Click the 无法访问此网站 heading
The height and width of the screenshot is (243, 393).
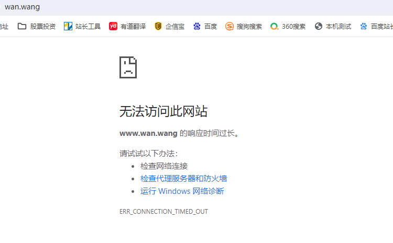pos(163,111)
